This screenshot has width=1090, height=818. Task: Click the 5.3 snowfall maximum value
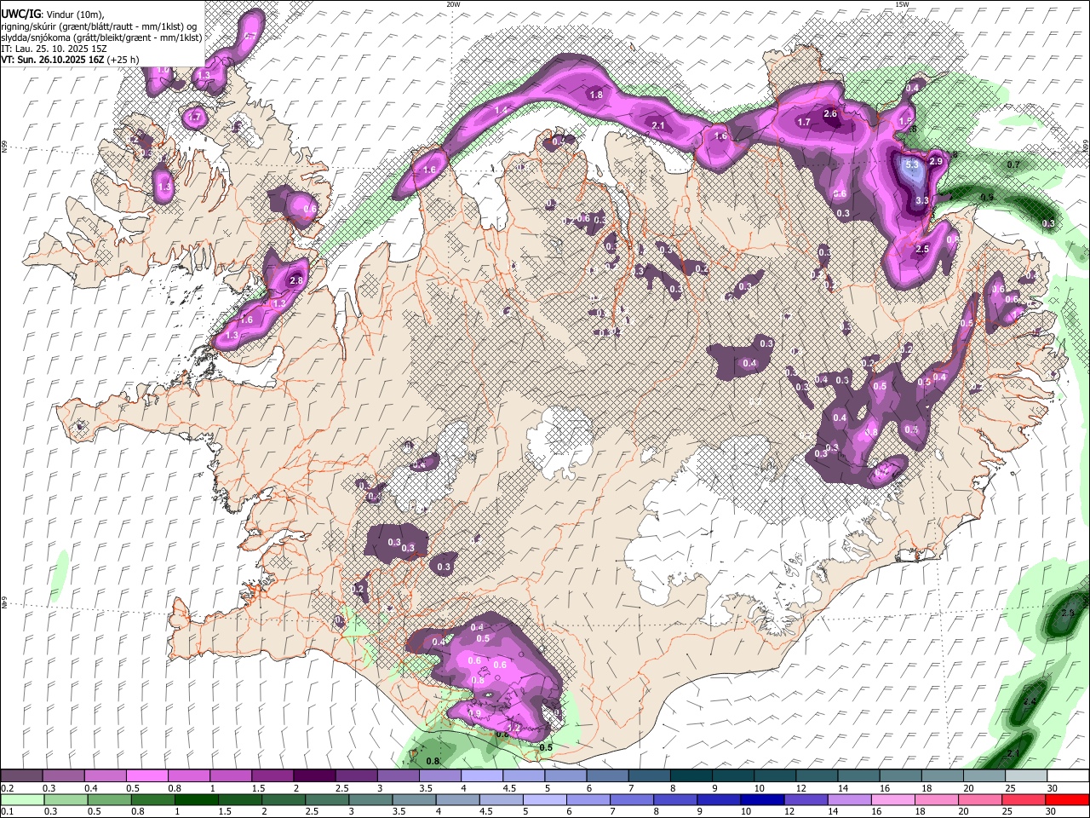coord(911,164)
